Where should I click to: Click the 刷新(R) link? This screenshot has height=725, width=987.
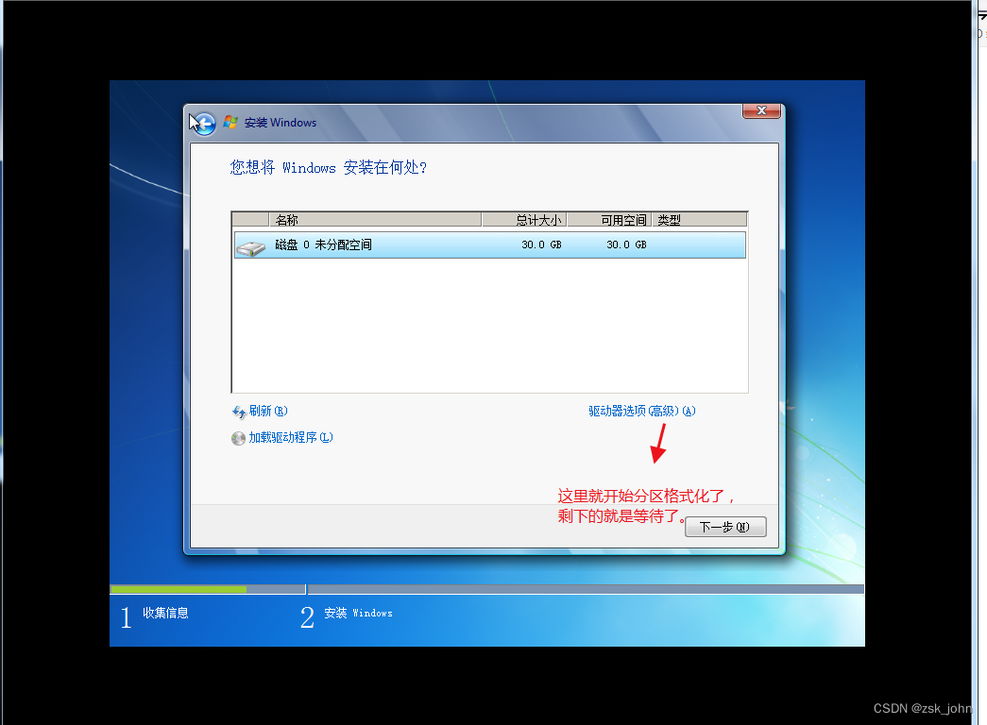click(x=268, y=411)
